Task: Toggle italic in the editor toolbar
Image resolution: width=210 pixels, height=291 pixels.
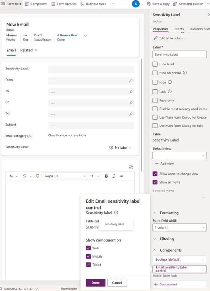Action: click(x=114, y=176)
